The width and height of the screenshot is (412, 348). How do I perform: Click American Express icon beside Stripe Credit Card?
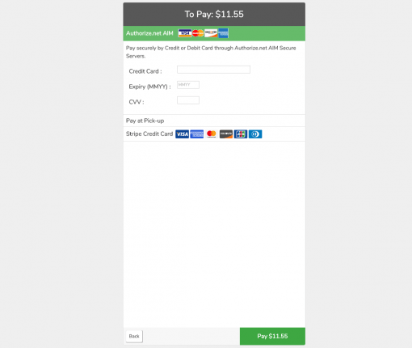point(197,134)
